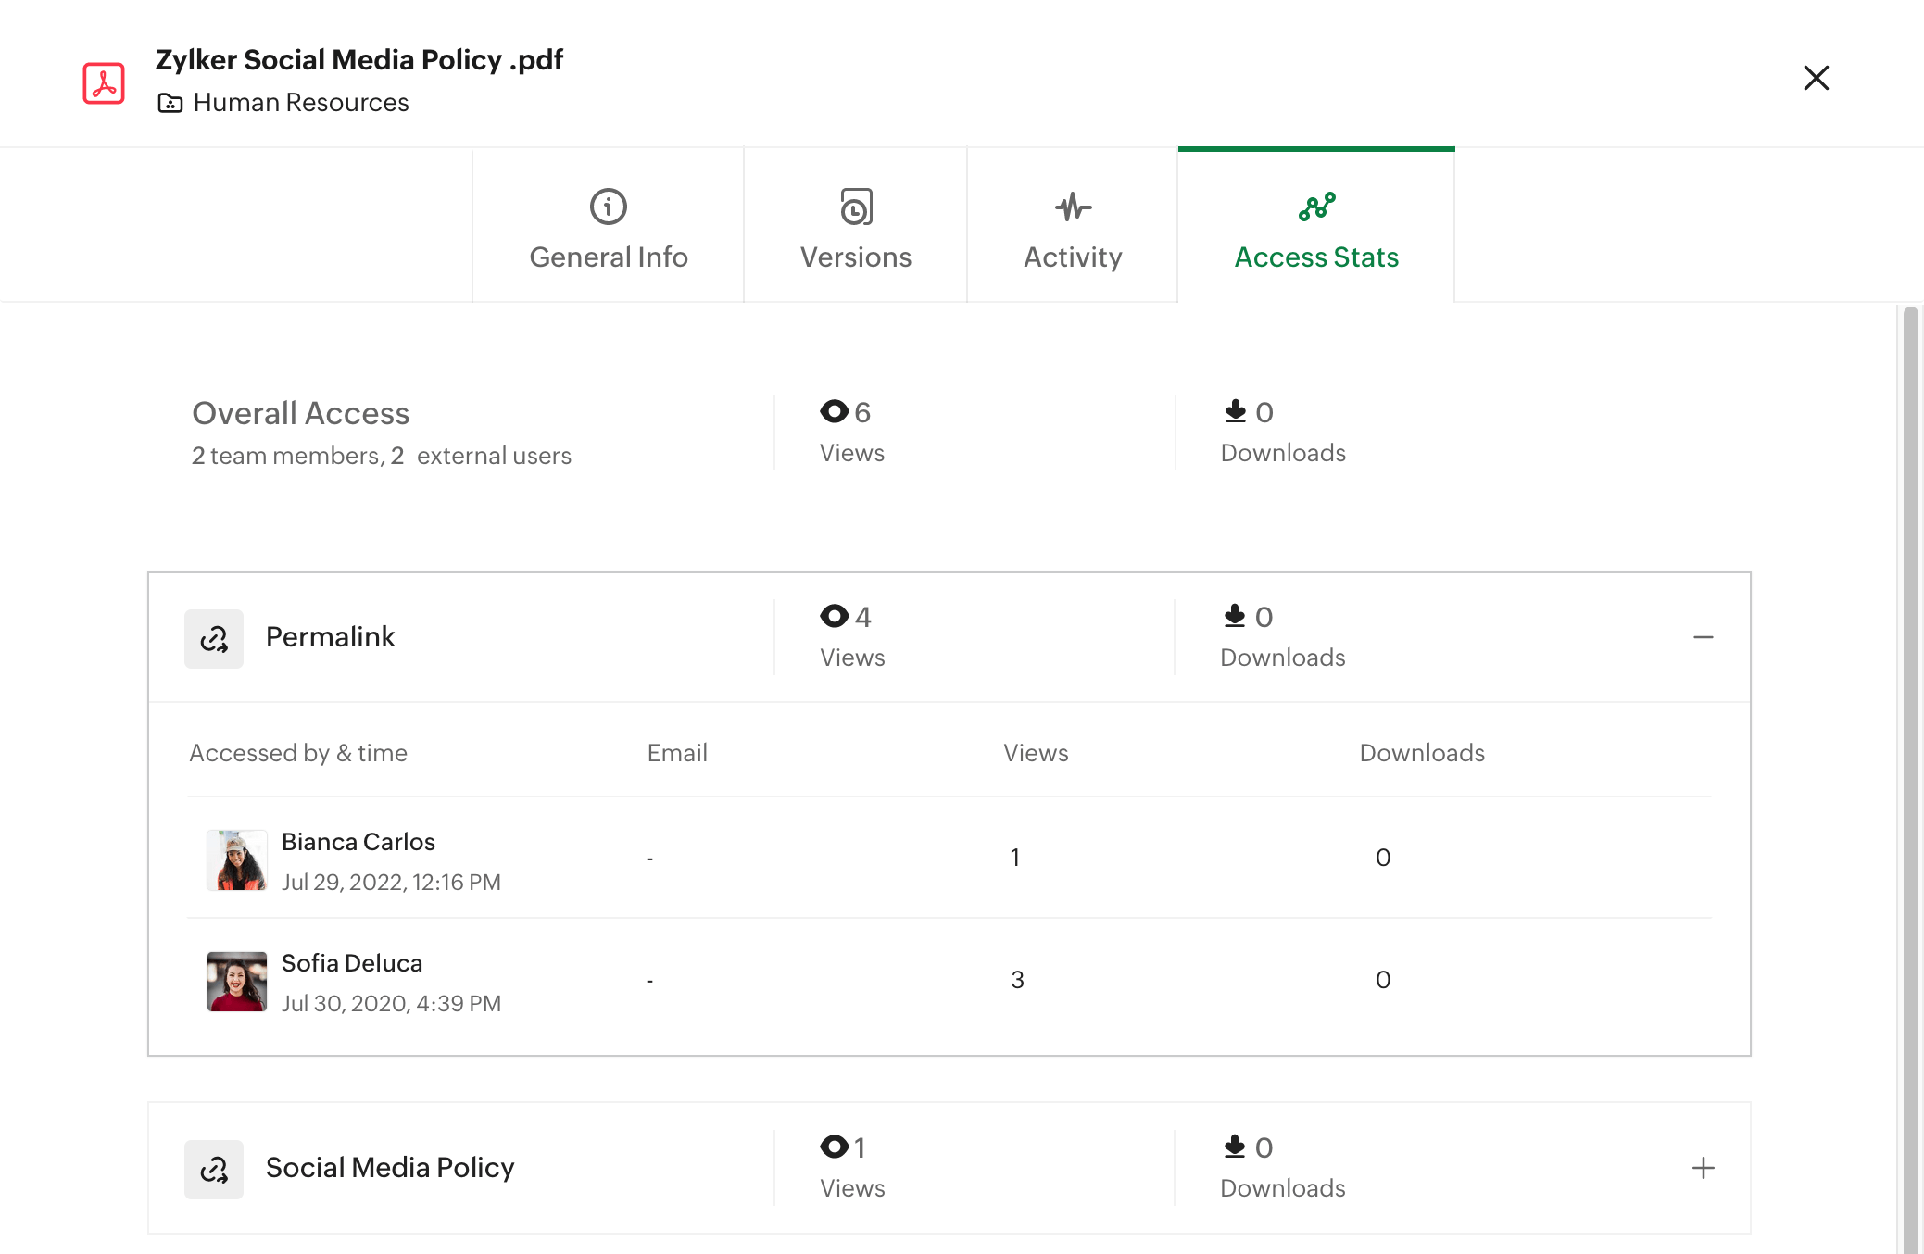1924x1254 pixels.
Task: Switch to the Versions tab
Action: [855, 226]
